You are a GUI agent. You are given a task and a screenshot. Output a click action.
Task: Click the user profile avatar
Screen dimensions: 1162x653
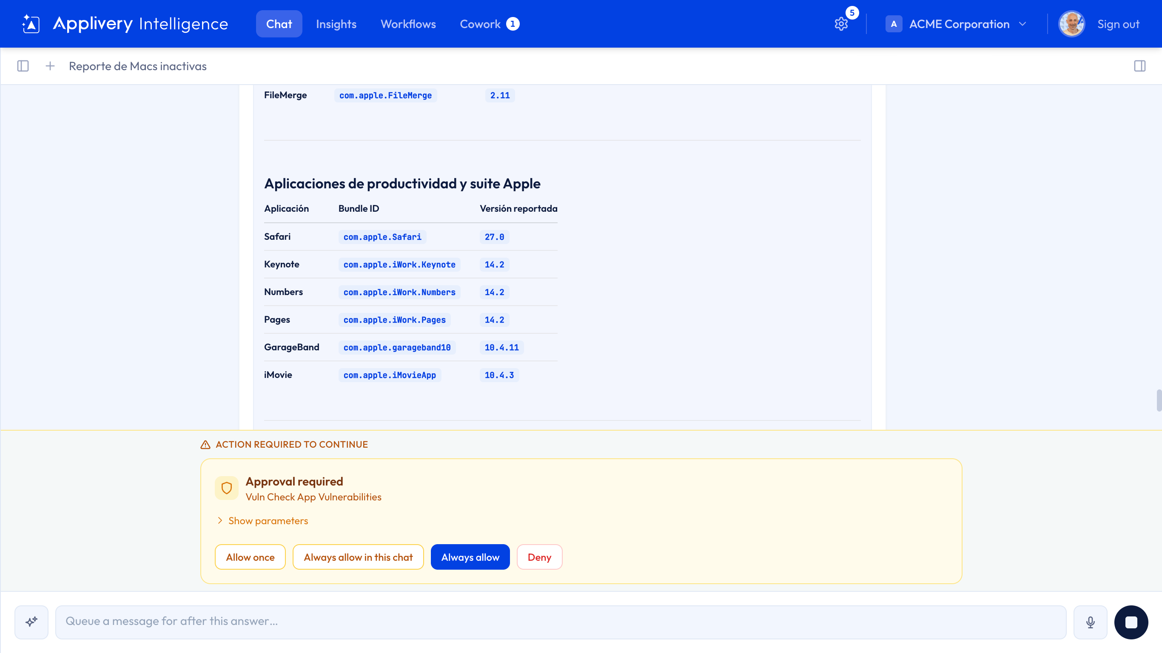tap(1071, 24)
